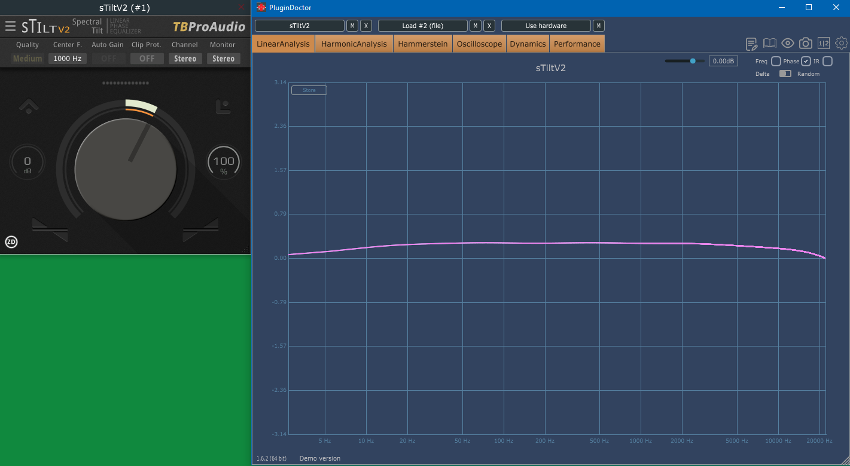Image resolution: width=850 pixels, height=466 pixels.
Task: Open PluginDoctor settings gear
Action: pyautogui.click(x=841, y=43)
